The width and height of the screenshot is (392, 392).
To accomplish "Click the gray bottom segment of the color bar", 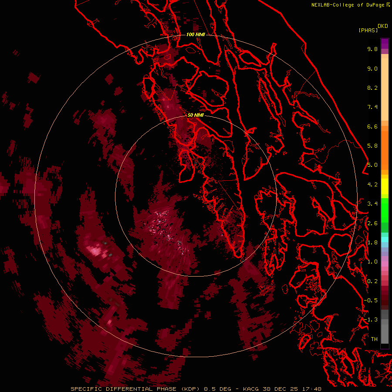I will pyautogui.click(x=385, y=332).
